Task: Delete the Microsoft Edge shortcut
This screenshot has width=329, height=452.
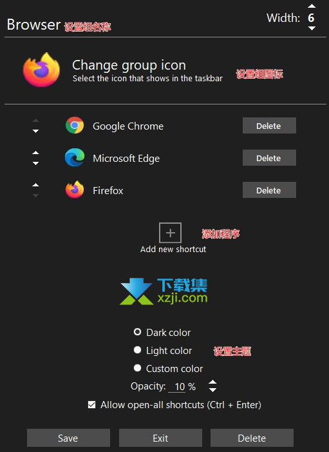Action: (269, 158)
